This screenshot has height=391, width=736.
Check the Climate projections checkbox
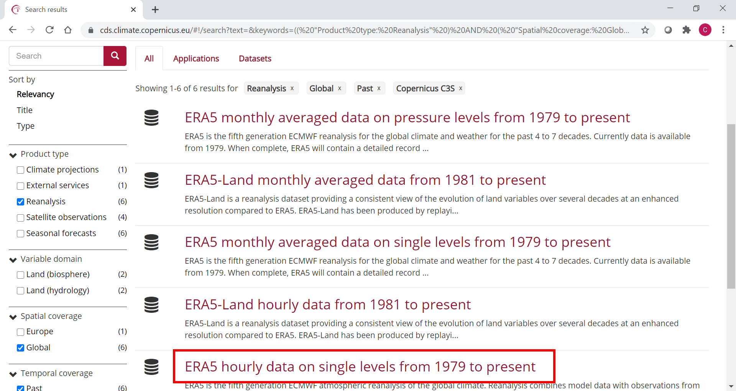pyautogui.click(x=21, y=170)
